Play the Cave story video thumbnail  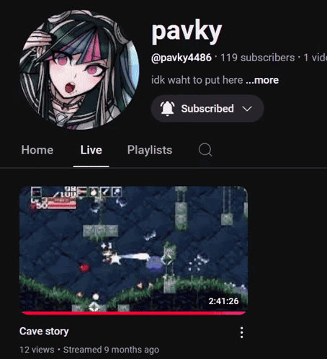133,250
